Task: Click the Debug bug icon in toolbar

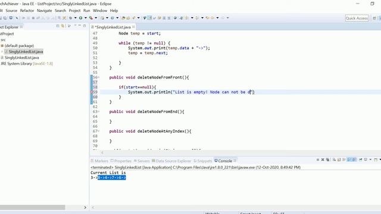Action: pyautogui.click(x=70, y=18)
